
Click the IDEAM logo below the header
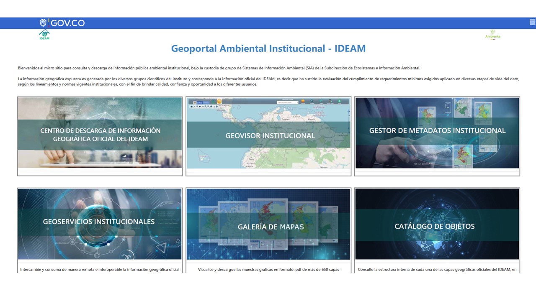44,35
